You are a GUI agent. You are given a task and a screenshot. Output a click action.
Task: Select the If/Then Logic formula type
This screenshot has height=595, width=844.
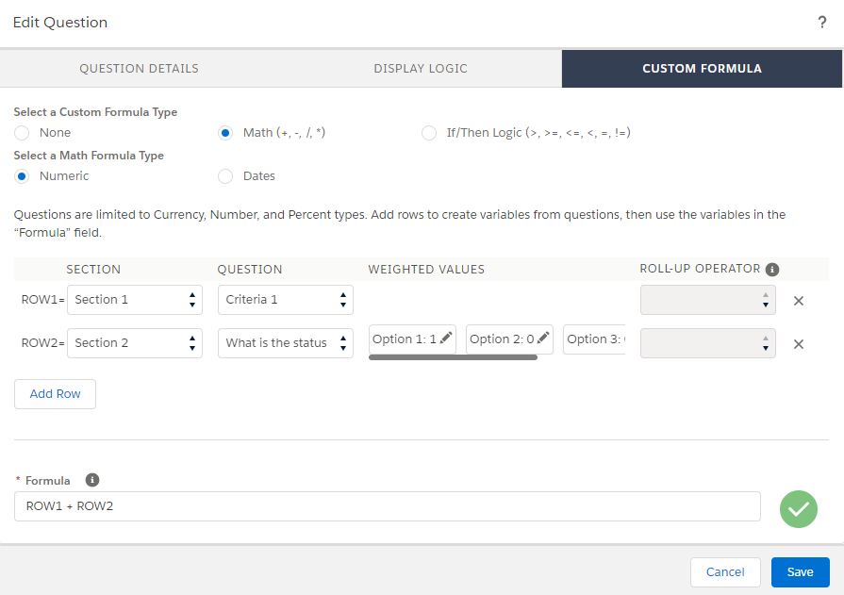click(428, 133)
